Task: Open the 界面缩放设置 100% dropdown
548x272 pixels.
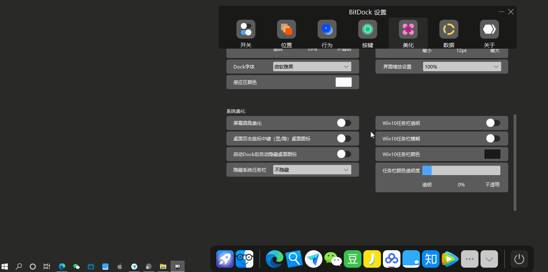Action: tap(462, 67)
